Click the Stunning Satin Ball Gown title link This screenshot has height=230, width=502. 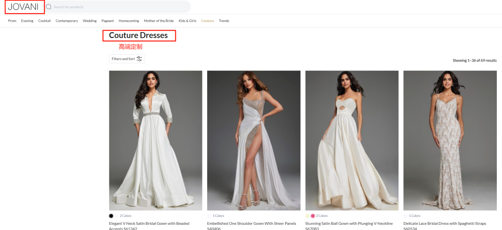coord(349,224)
